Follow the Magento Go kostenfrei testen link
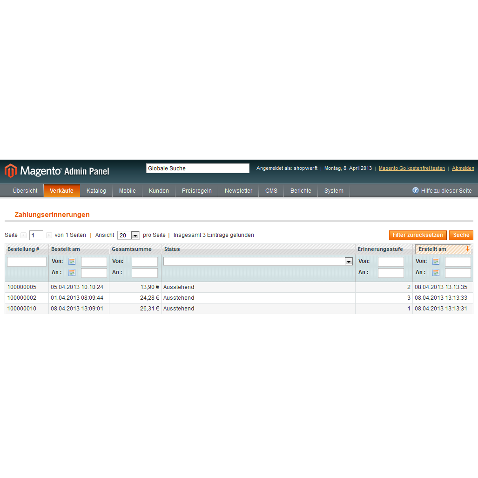The image size is (478, 478). 411,168
